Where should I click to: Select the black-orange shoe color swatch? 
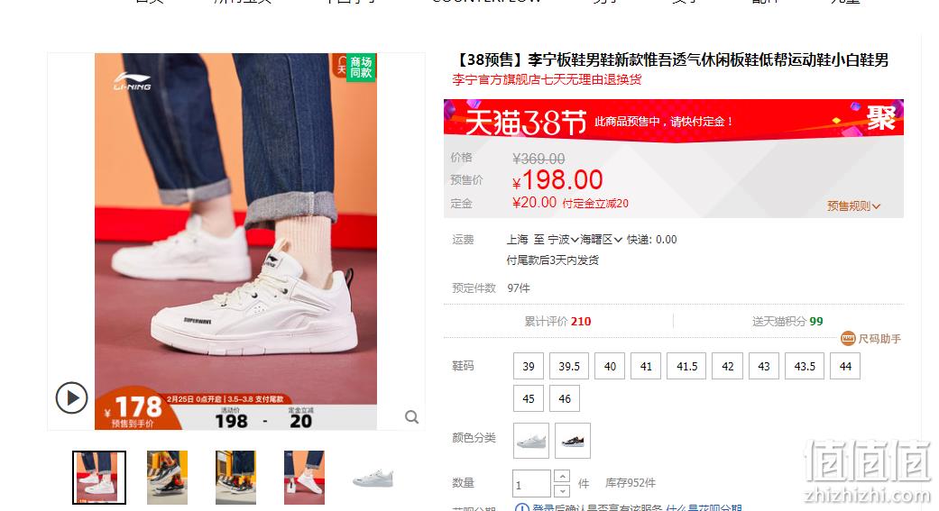(573, 441)
